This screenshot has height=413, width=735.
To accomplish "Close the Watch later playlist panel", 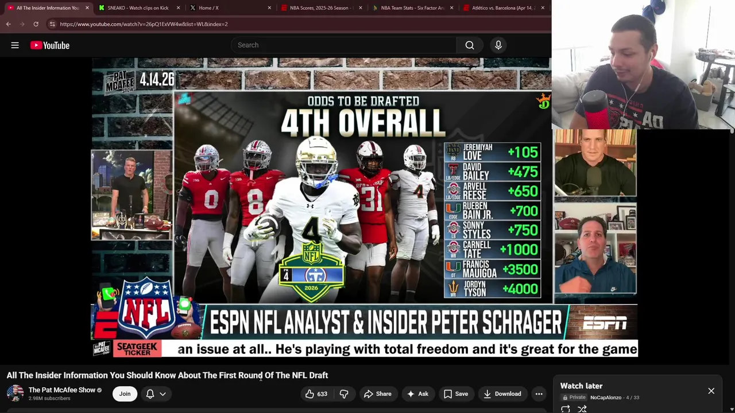I will (711, 391).
